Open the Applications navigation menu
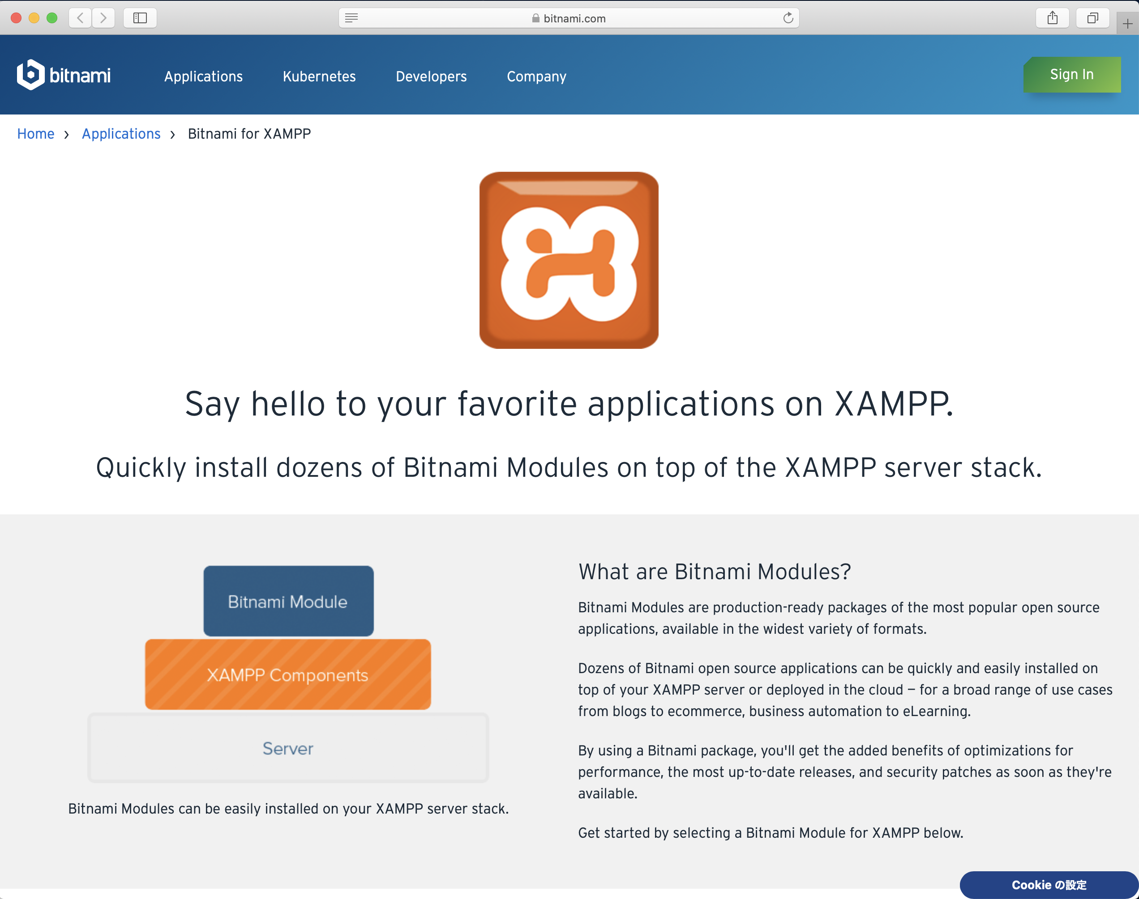Screen dimensions: 1139x899 pyautogui.click(x=203, y=76)
